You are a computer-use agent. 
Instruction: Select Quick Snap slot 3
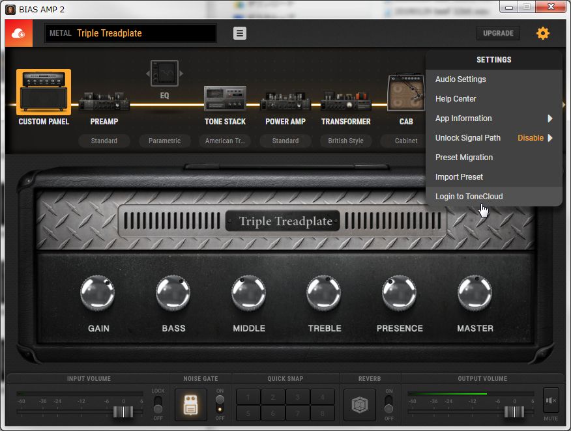297,396
